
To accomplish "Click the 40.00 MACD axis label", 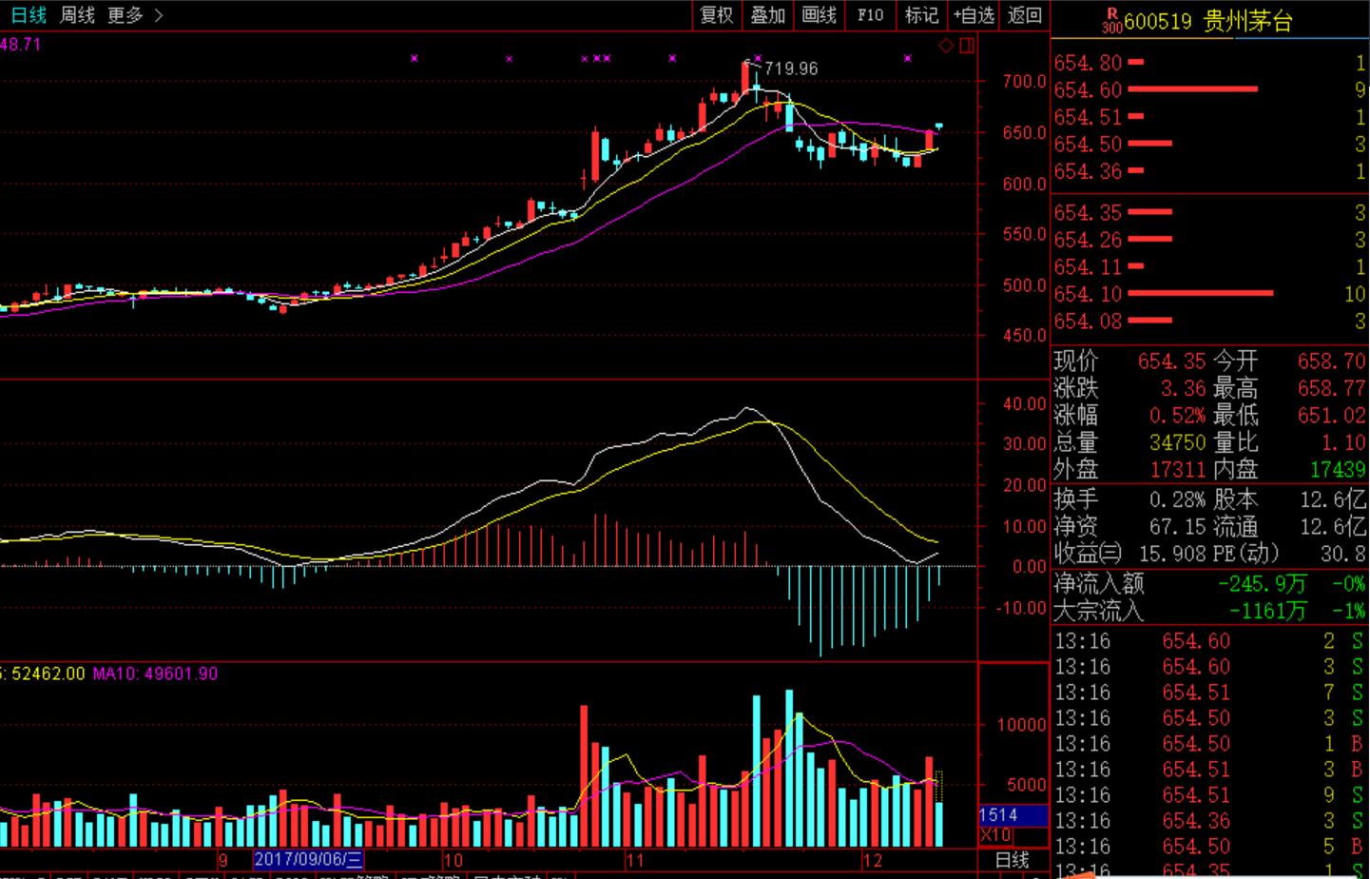I will [x=1024, y=403].
